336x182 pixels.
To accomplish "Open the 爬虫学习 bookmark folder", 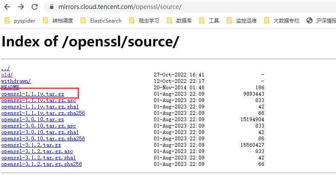I will (x=144, y=21).
